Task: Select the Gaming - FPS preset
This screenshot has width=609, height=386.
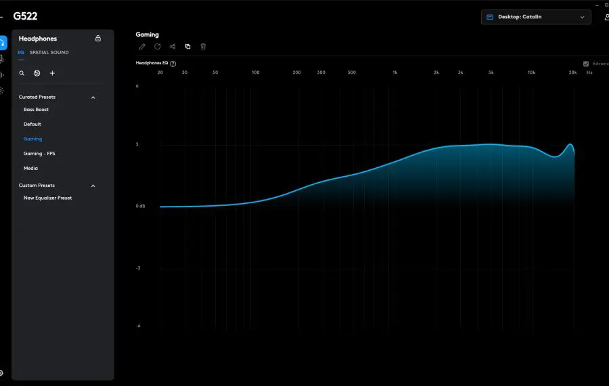Action: click(x=39, y=154)
